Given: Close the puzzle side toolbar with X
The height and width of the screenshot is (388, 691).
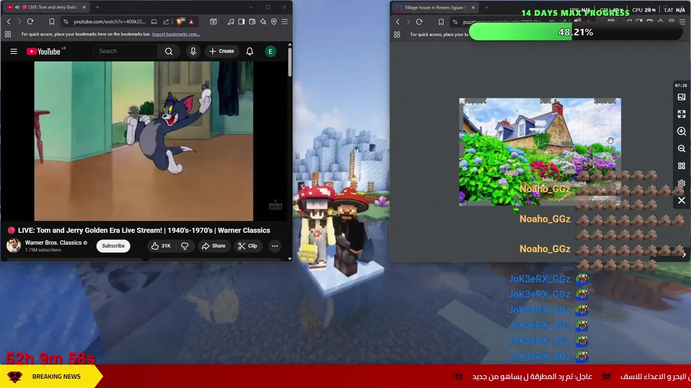Looking at the screenshot, I should pos(681,200).
